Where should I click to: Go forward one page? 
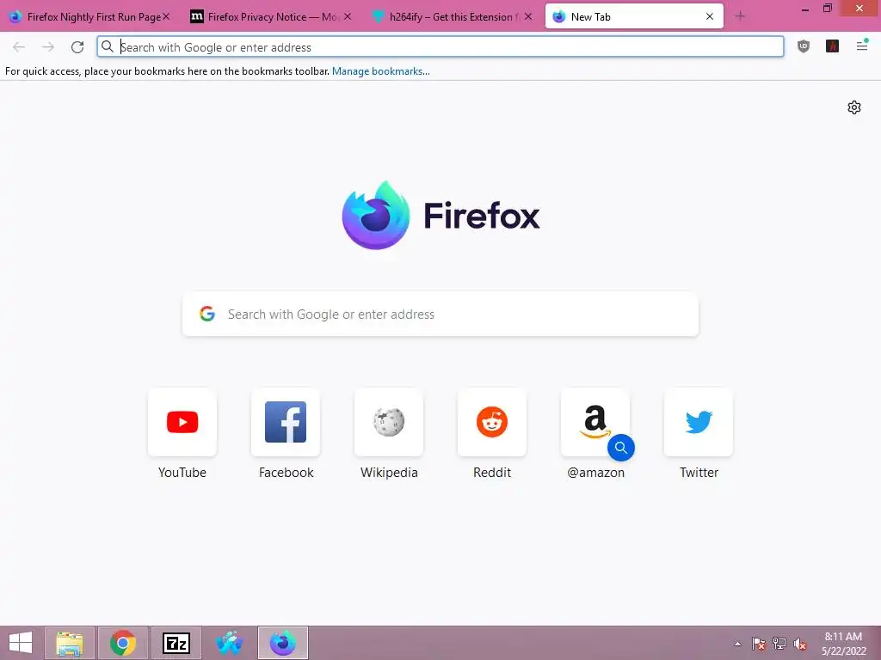(x=48, y=47)
